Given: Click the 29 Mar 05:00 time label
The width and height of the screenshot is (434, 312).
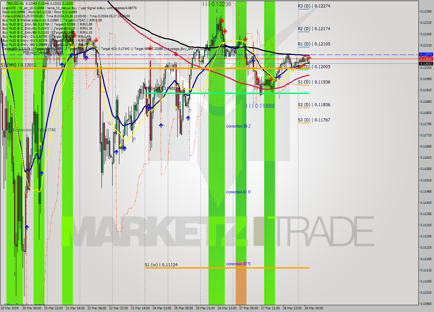Looking at the screenshot, I should pyautogui.click(x=314, y=308).
